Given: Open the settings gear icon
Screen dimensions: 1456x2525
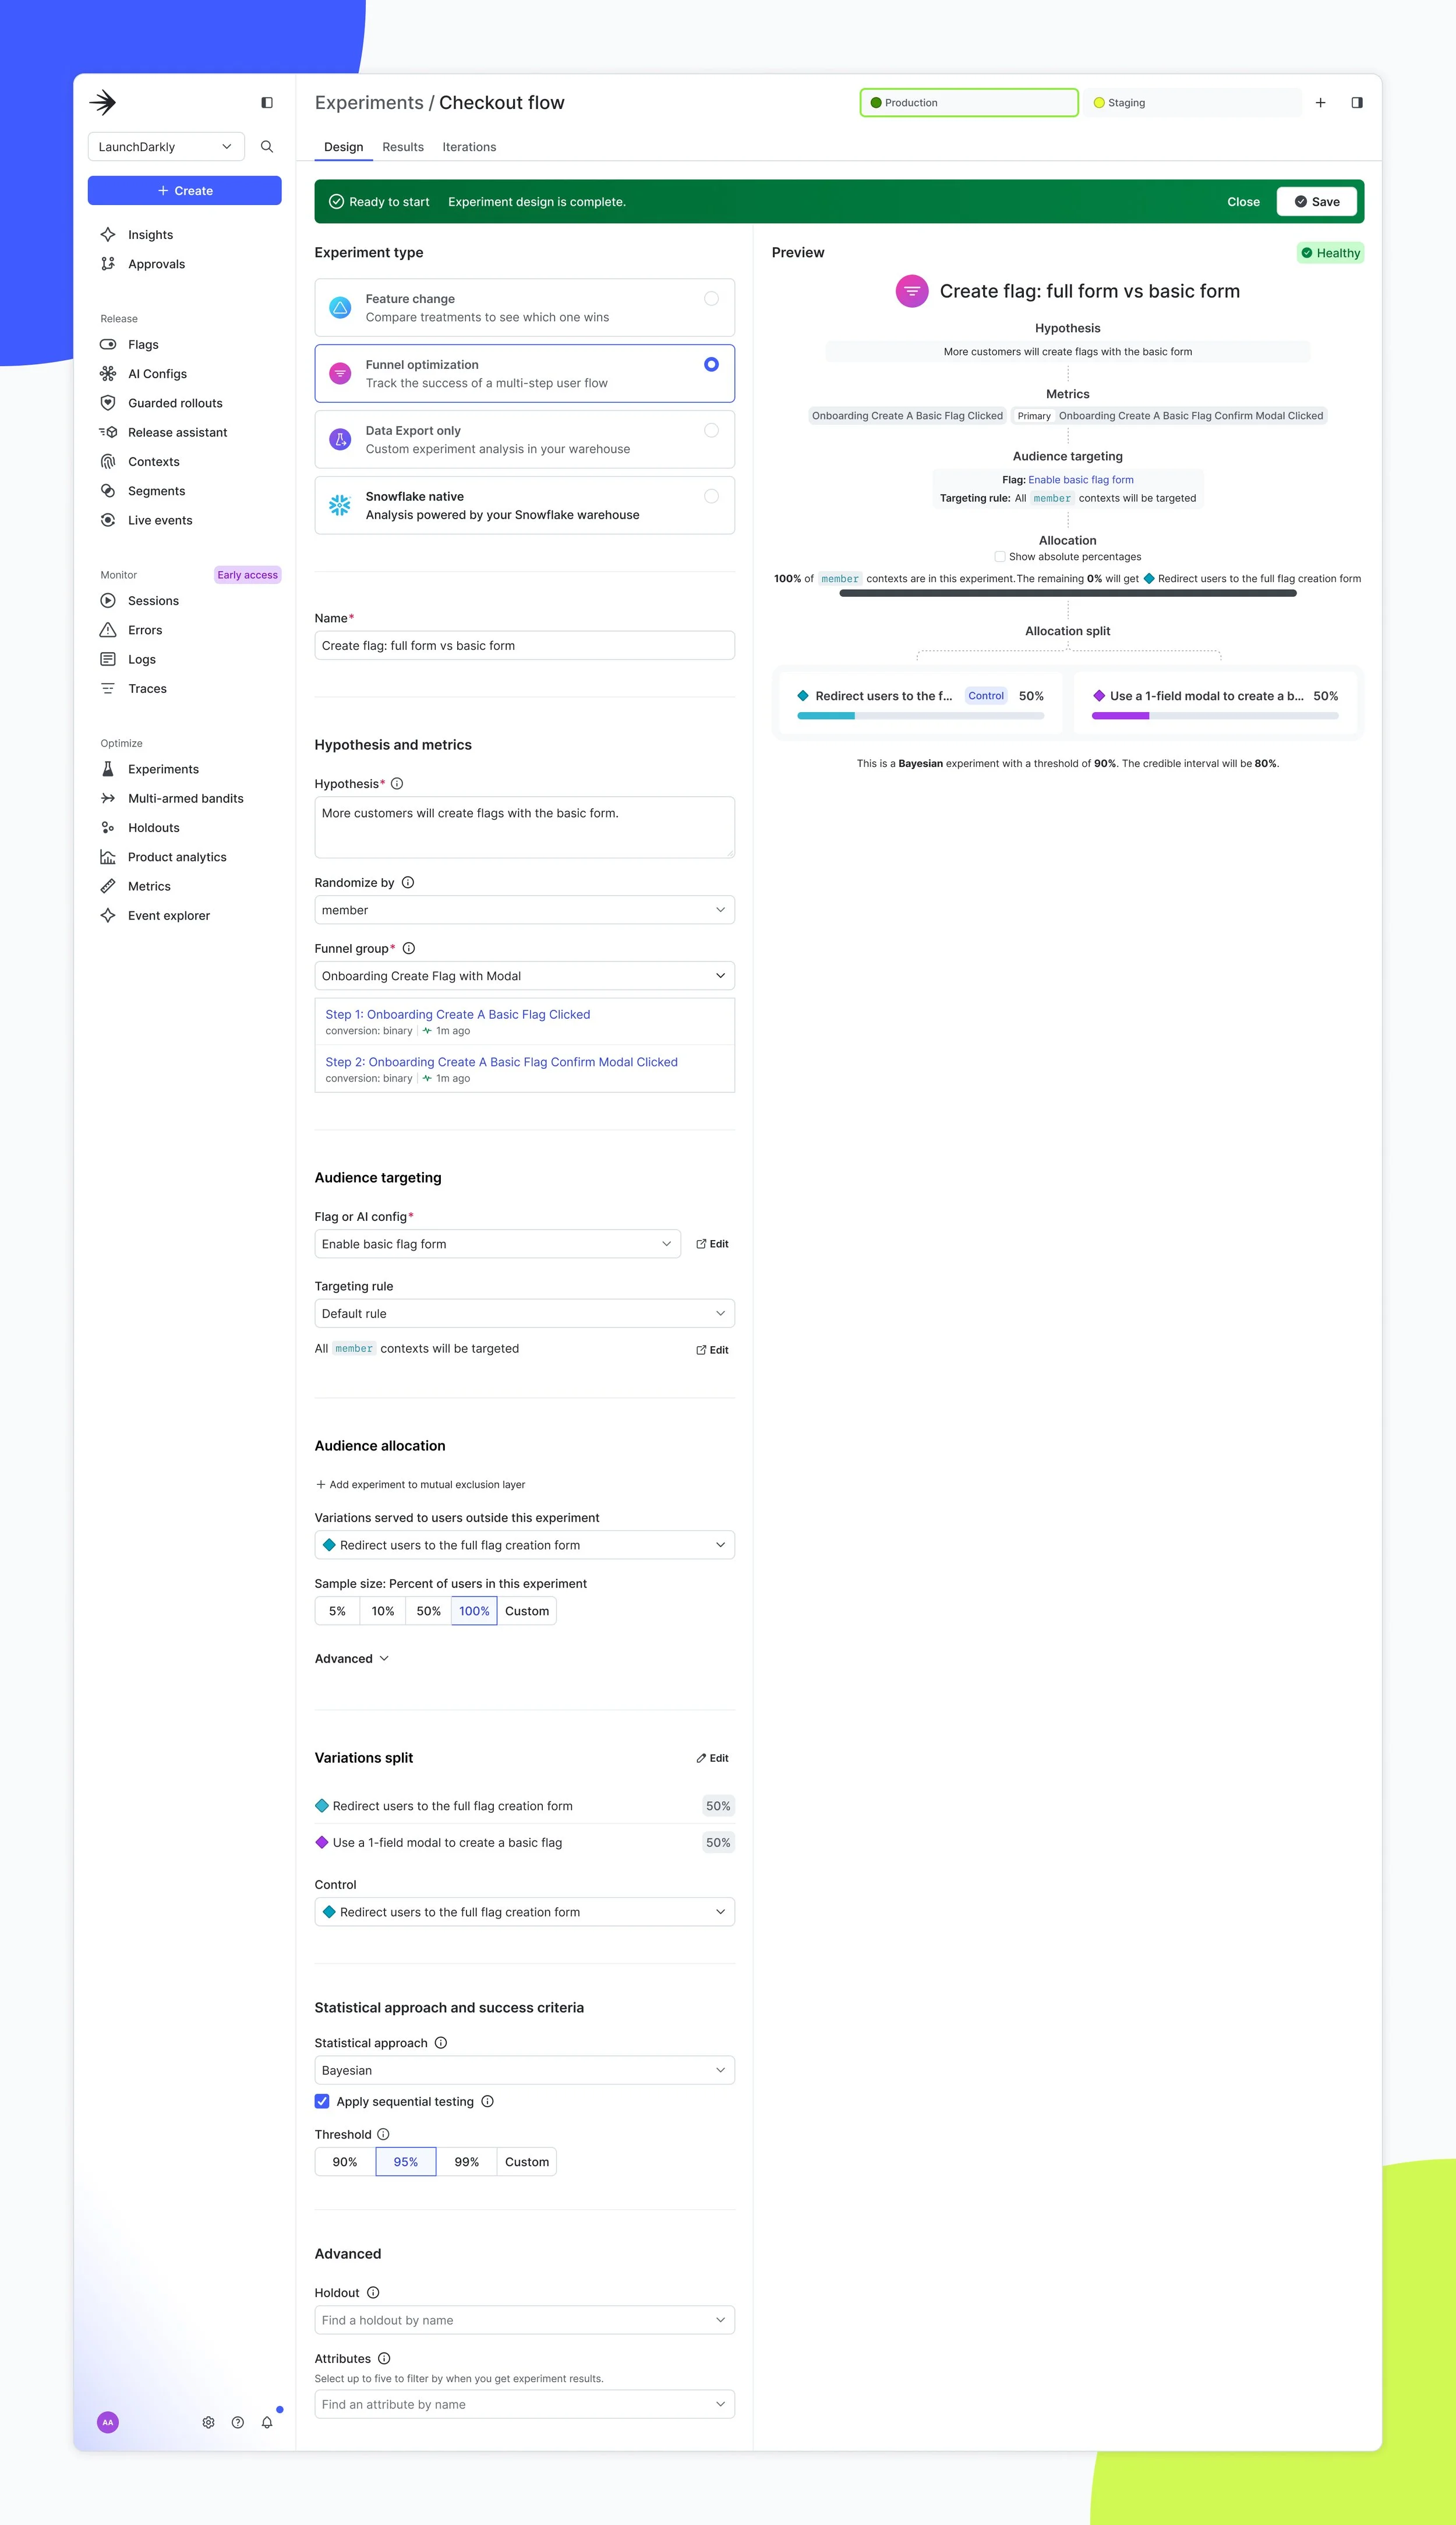Looking at the screenshot, I should pyautogui.click(x=208, y=2422).
